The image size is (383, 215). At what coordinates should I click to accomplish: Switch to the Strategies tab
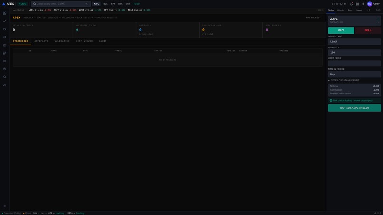[20, 41]
